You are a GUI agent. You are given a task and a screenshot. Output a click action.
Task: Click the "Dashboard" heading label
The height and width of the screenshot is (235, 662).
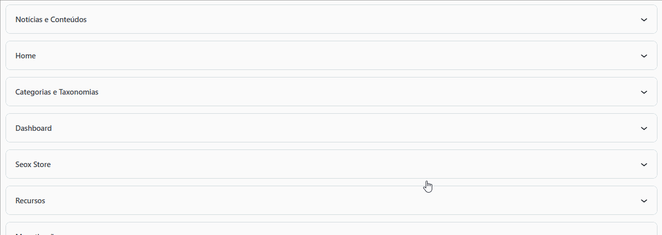pyautogui.click(x=34, y=128)
